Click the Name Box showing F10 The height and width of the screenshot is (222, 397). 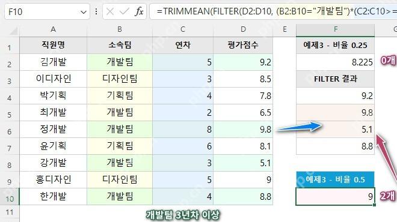[x=47, y=11]
